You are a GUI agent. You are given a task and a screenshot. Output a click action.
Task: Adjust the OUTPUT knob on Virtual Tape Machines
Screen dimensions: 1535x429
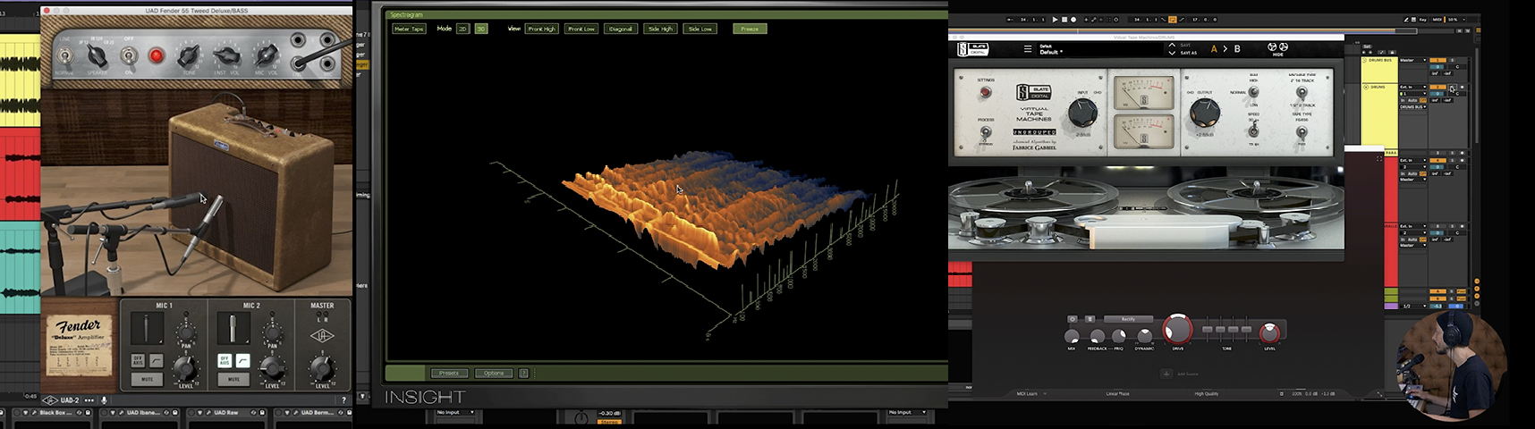[x=1204, y=113]
